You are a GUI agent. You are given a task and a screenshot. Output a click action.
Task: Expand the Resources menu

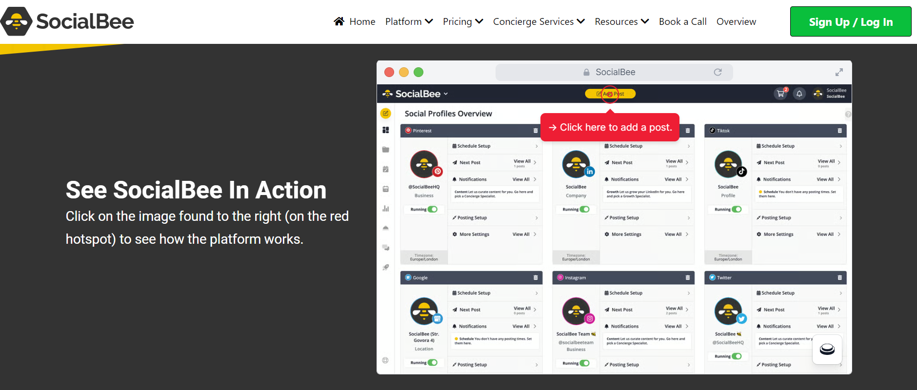coord(622,21)
